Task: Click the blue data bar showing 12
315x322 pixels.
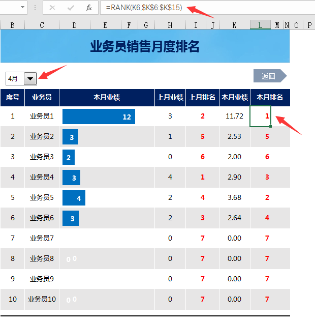Action: click(99, 116)
